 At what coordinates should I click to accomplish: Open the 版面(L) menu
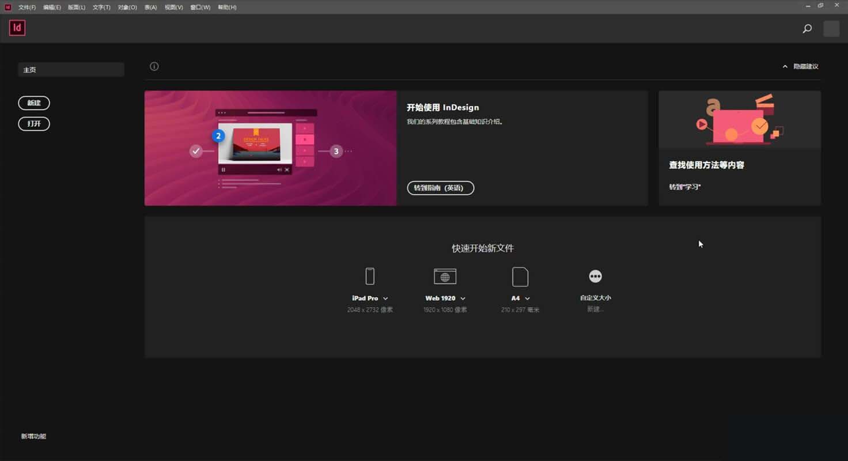77,7
